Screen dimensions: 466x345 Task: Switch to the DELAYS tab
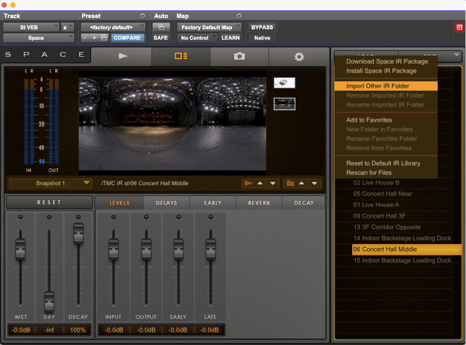(x=167, y=203)
